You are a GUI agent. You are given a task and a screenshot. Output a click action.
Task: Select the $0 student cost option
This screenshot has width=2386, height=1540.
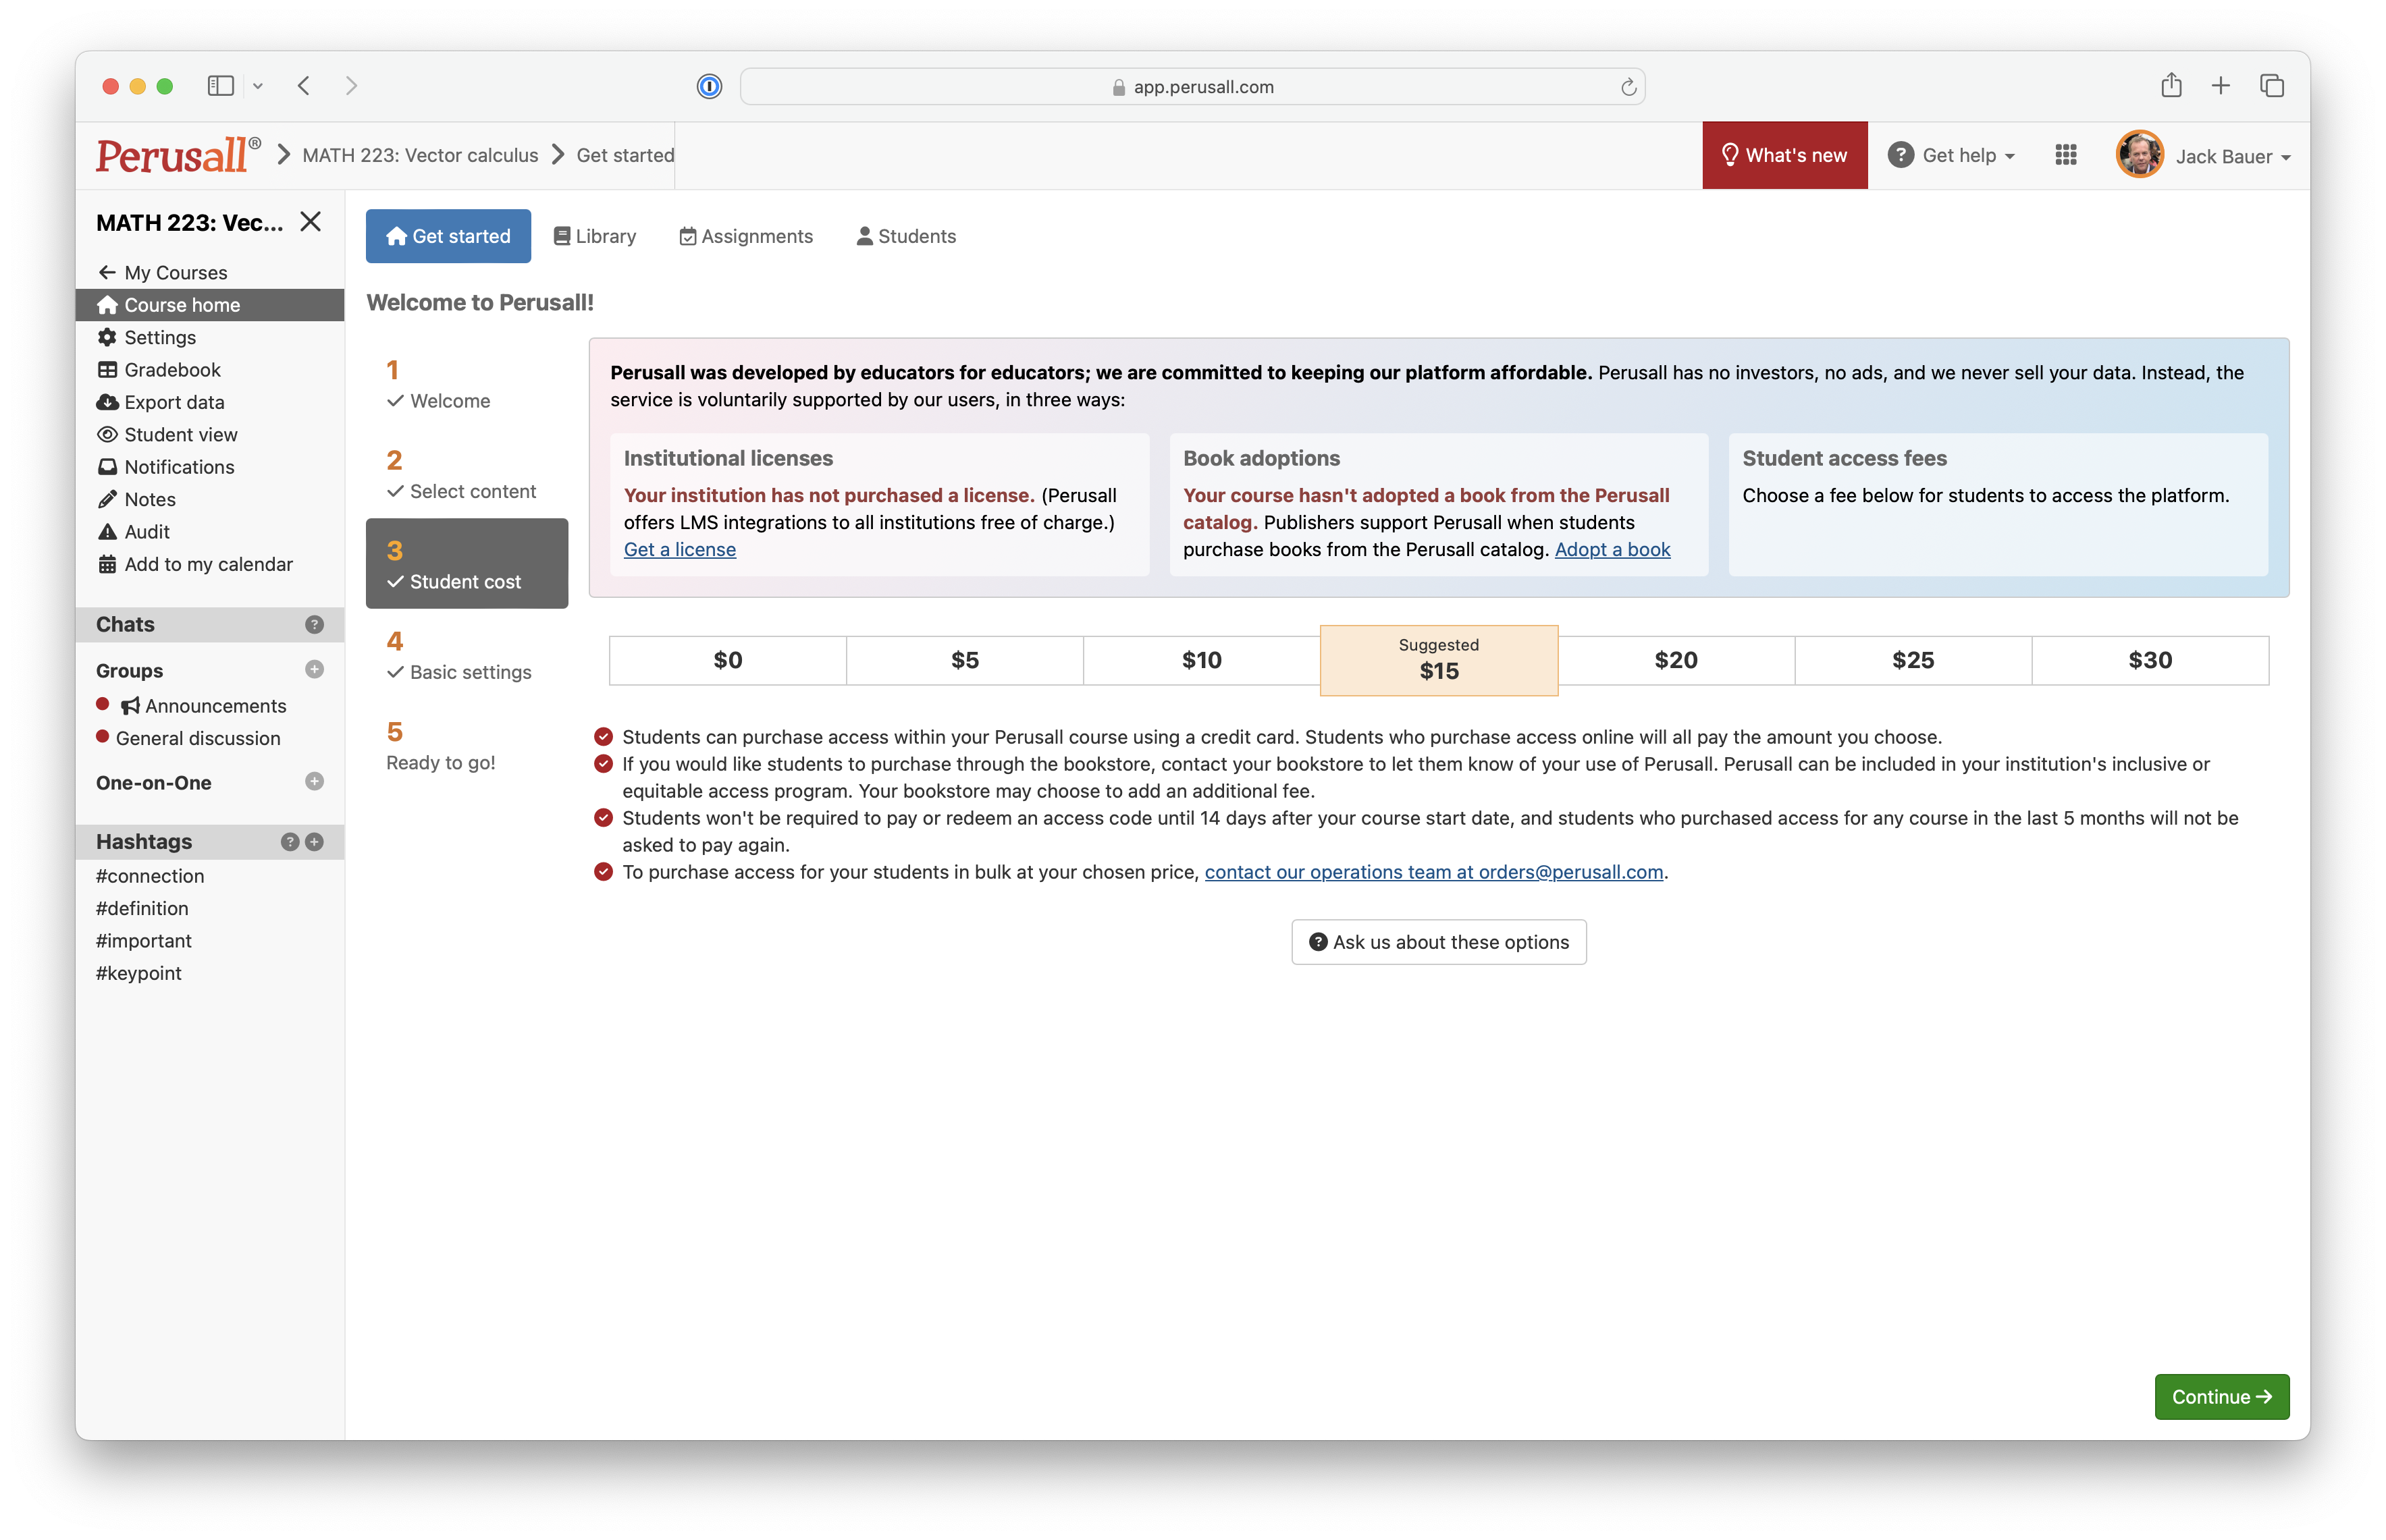tap(727, 659)
